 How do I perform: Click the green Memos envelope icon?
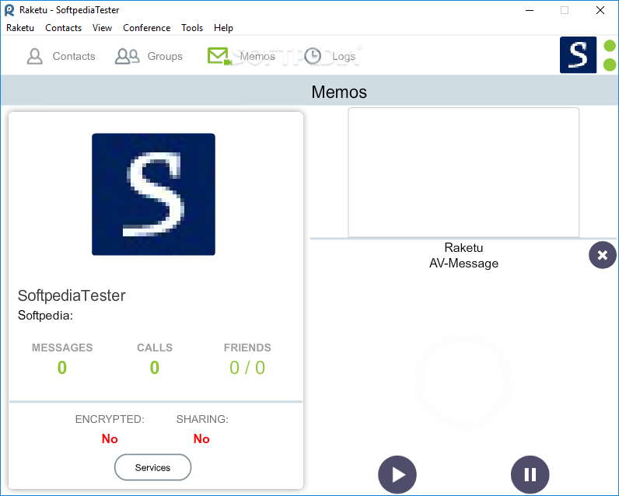coord(219,56)
